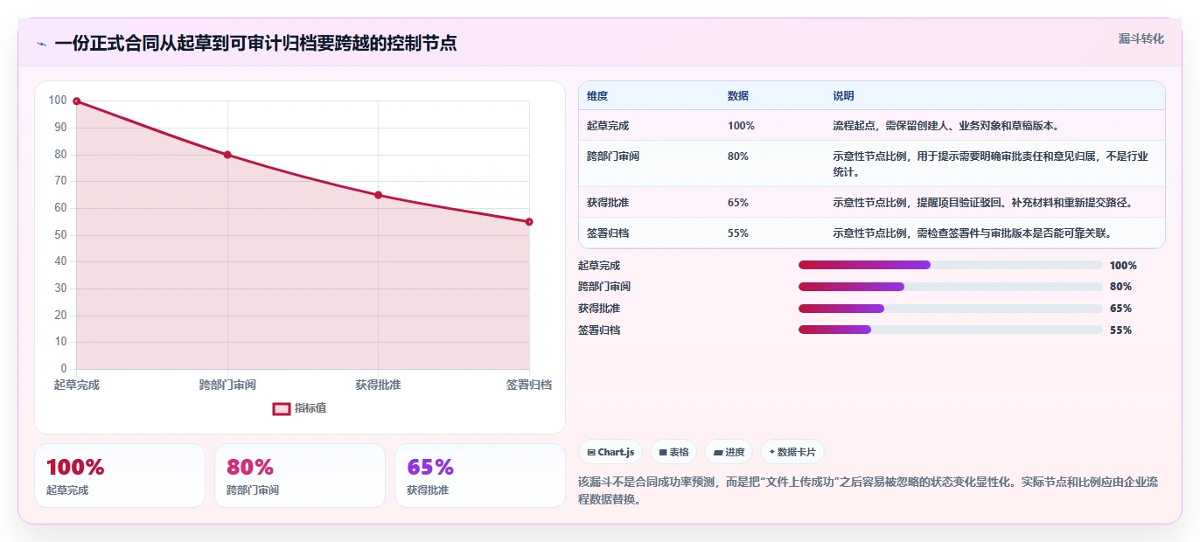Image resolution: width=1200 pixels, height=542 pixels.
Task: Select the 进度 chip
Action: click(729, 452)
